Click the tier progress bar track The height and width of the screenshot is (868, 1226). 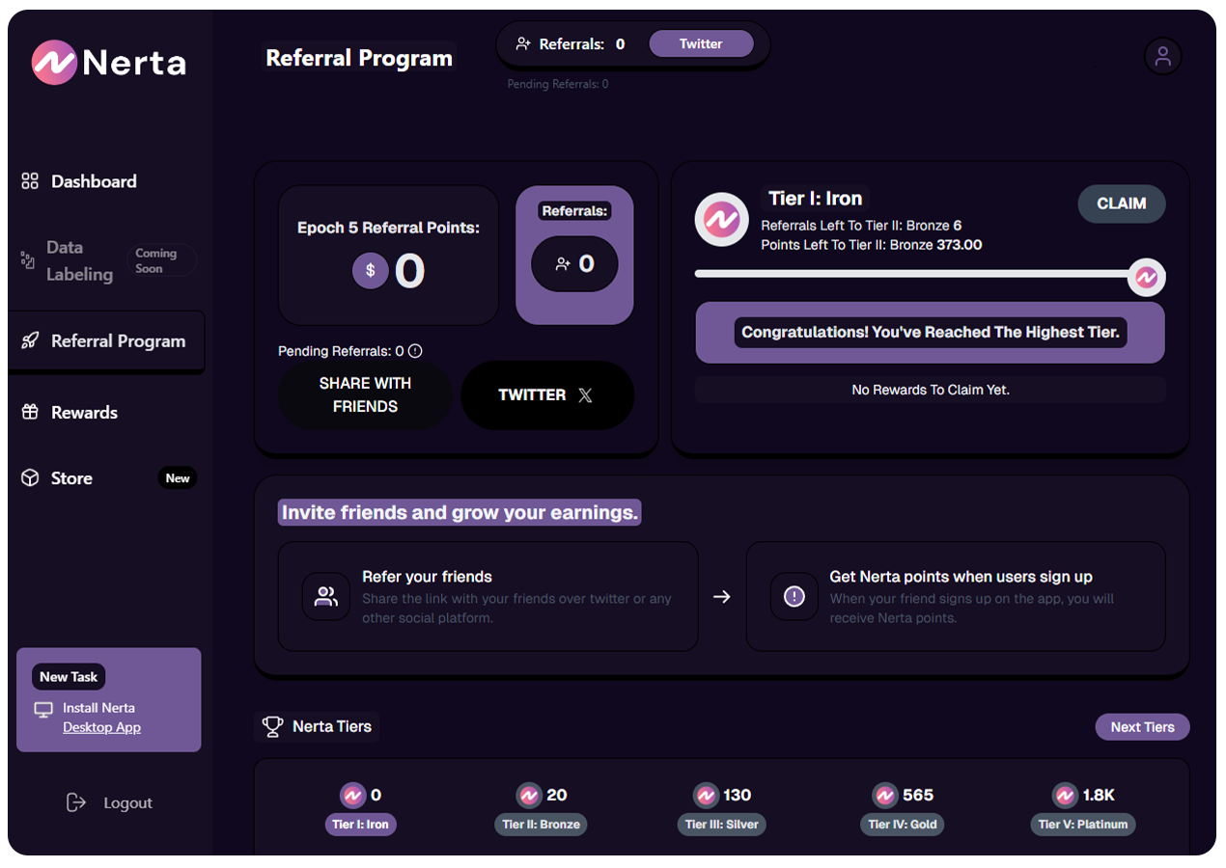[912, 274]
